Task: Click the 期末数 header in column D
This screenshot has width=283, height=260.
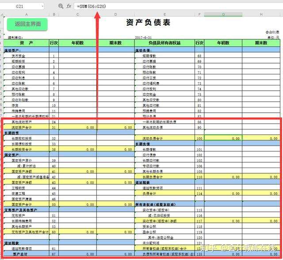Action: (x=115, y=43)
